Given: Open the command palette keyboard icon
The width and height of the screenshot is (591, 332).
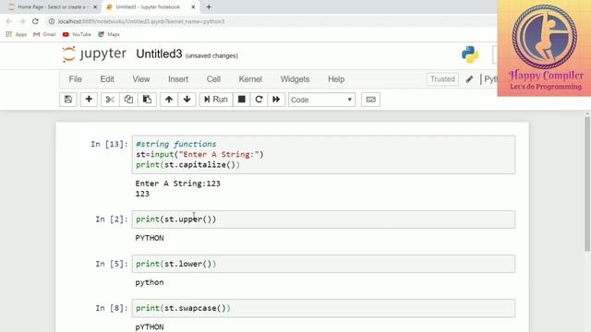Looking at the screenshot, I should (370, 100).
